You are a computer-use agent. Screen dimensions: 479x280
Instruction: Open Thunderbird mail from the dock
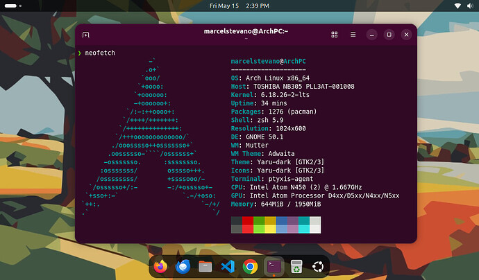[183, 267]
